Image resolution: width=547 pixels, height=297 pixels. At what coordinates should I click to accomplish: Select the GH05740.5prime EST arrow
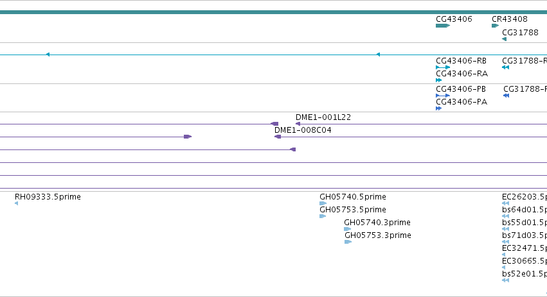point(323,203)
